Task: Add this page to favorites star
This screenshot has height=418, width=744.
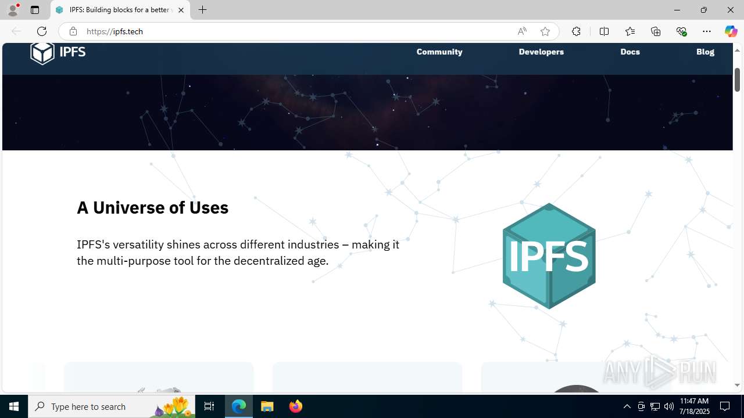Action: [545, 31]
